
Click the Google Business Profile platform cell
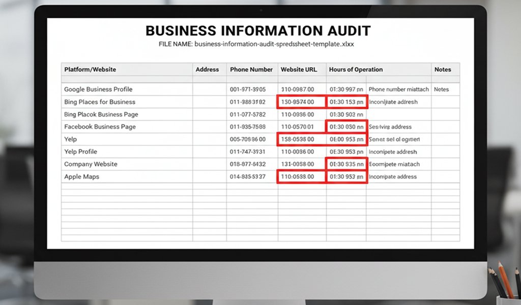pyautogui.click(x=127, y=89)
